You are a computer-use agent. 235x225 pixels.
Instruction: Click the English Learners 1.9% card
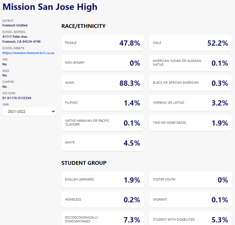click(102, 180)
